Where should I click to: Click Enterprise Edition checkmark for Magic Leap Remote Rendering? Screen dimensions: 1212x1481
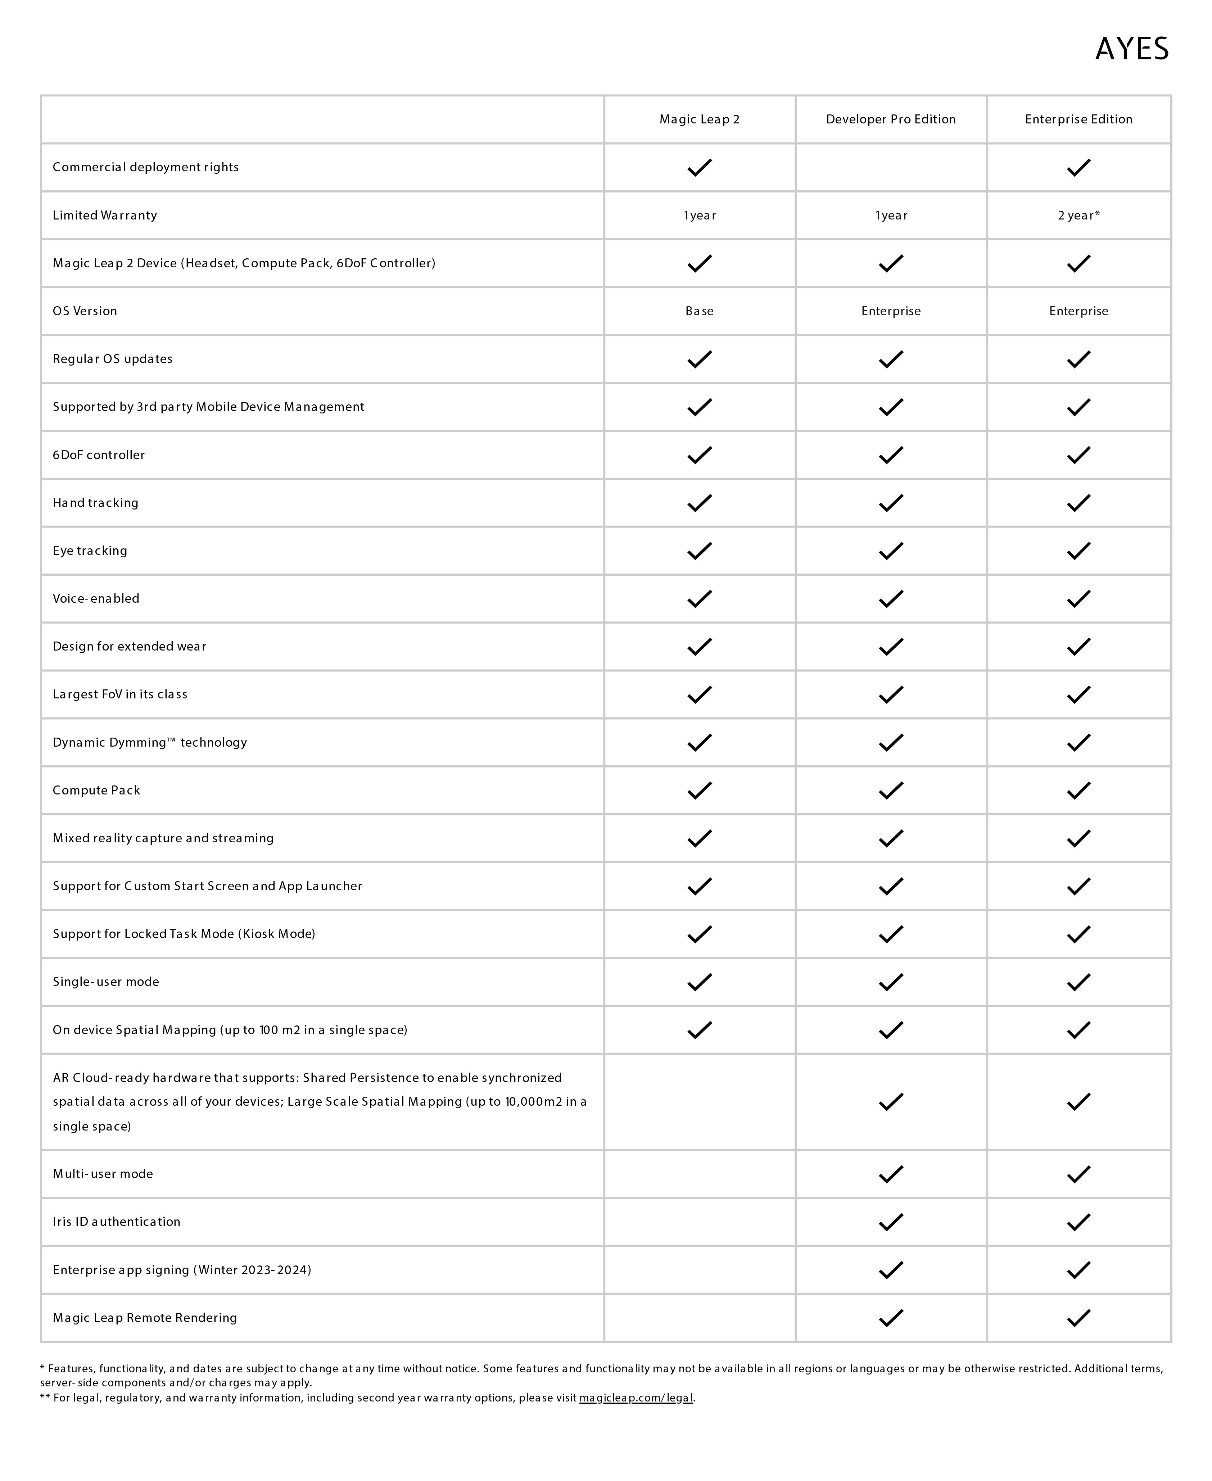(x=1078, y=1318)
